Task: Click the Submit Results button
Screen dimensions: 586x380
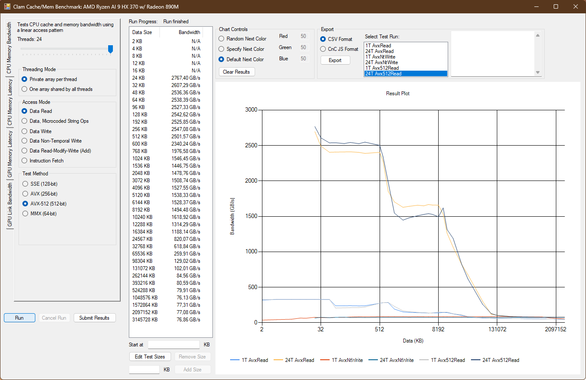Action: [94, 318]
